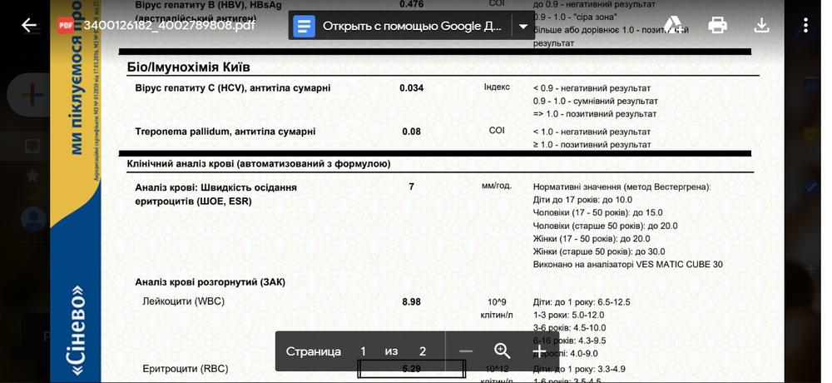
Task: Click the HCV antibodies result row
Action: coord(438,101)
